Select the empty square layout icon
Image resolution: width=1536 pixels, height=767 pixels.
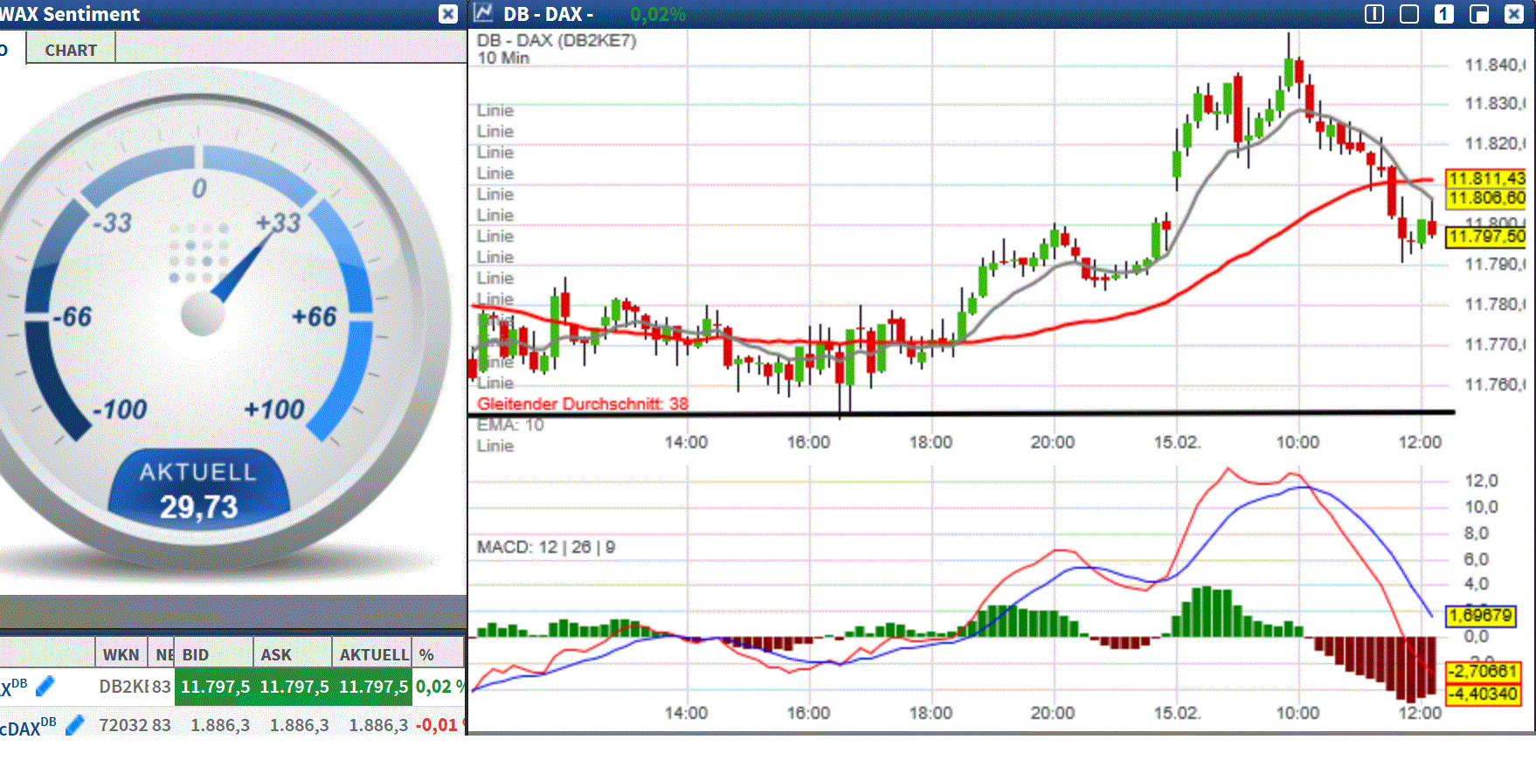1409,14
